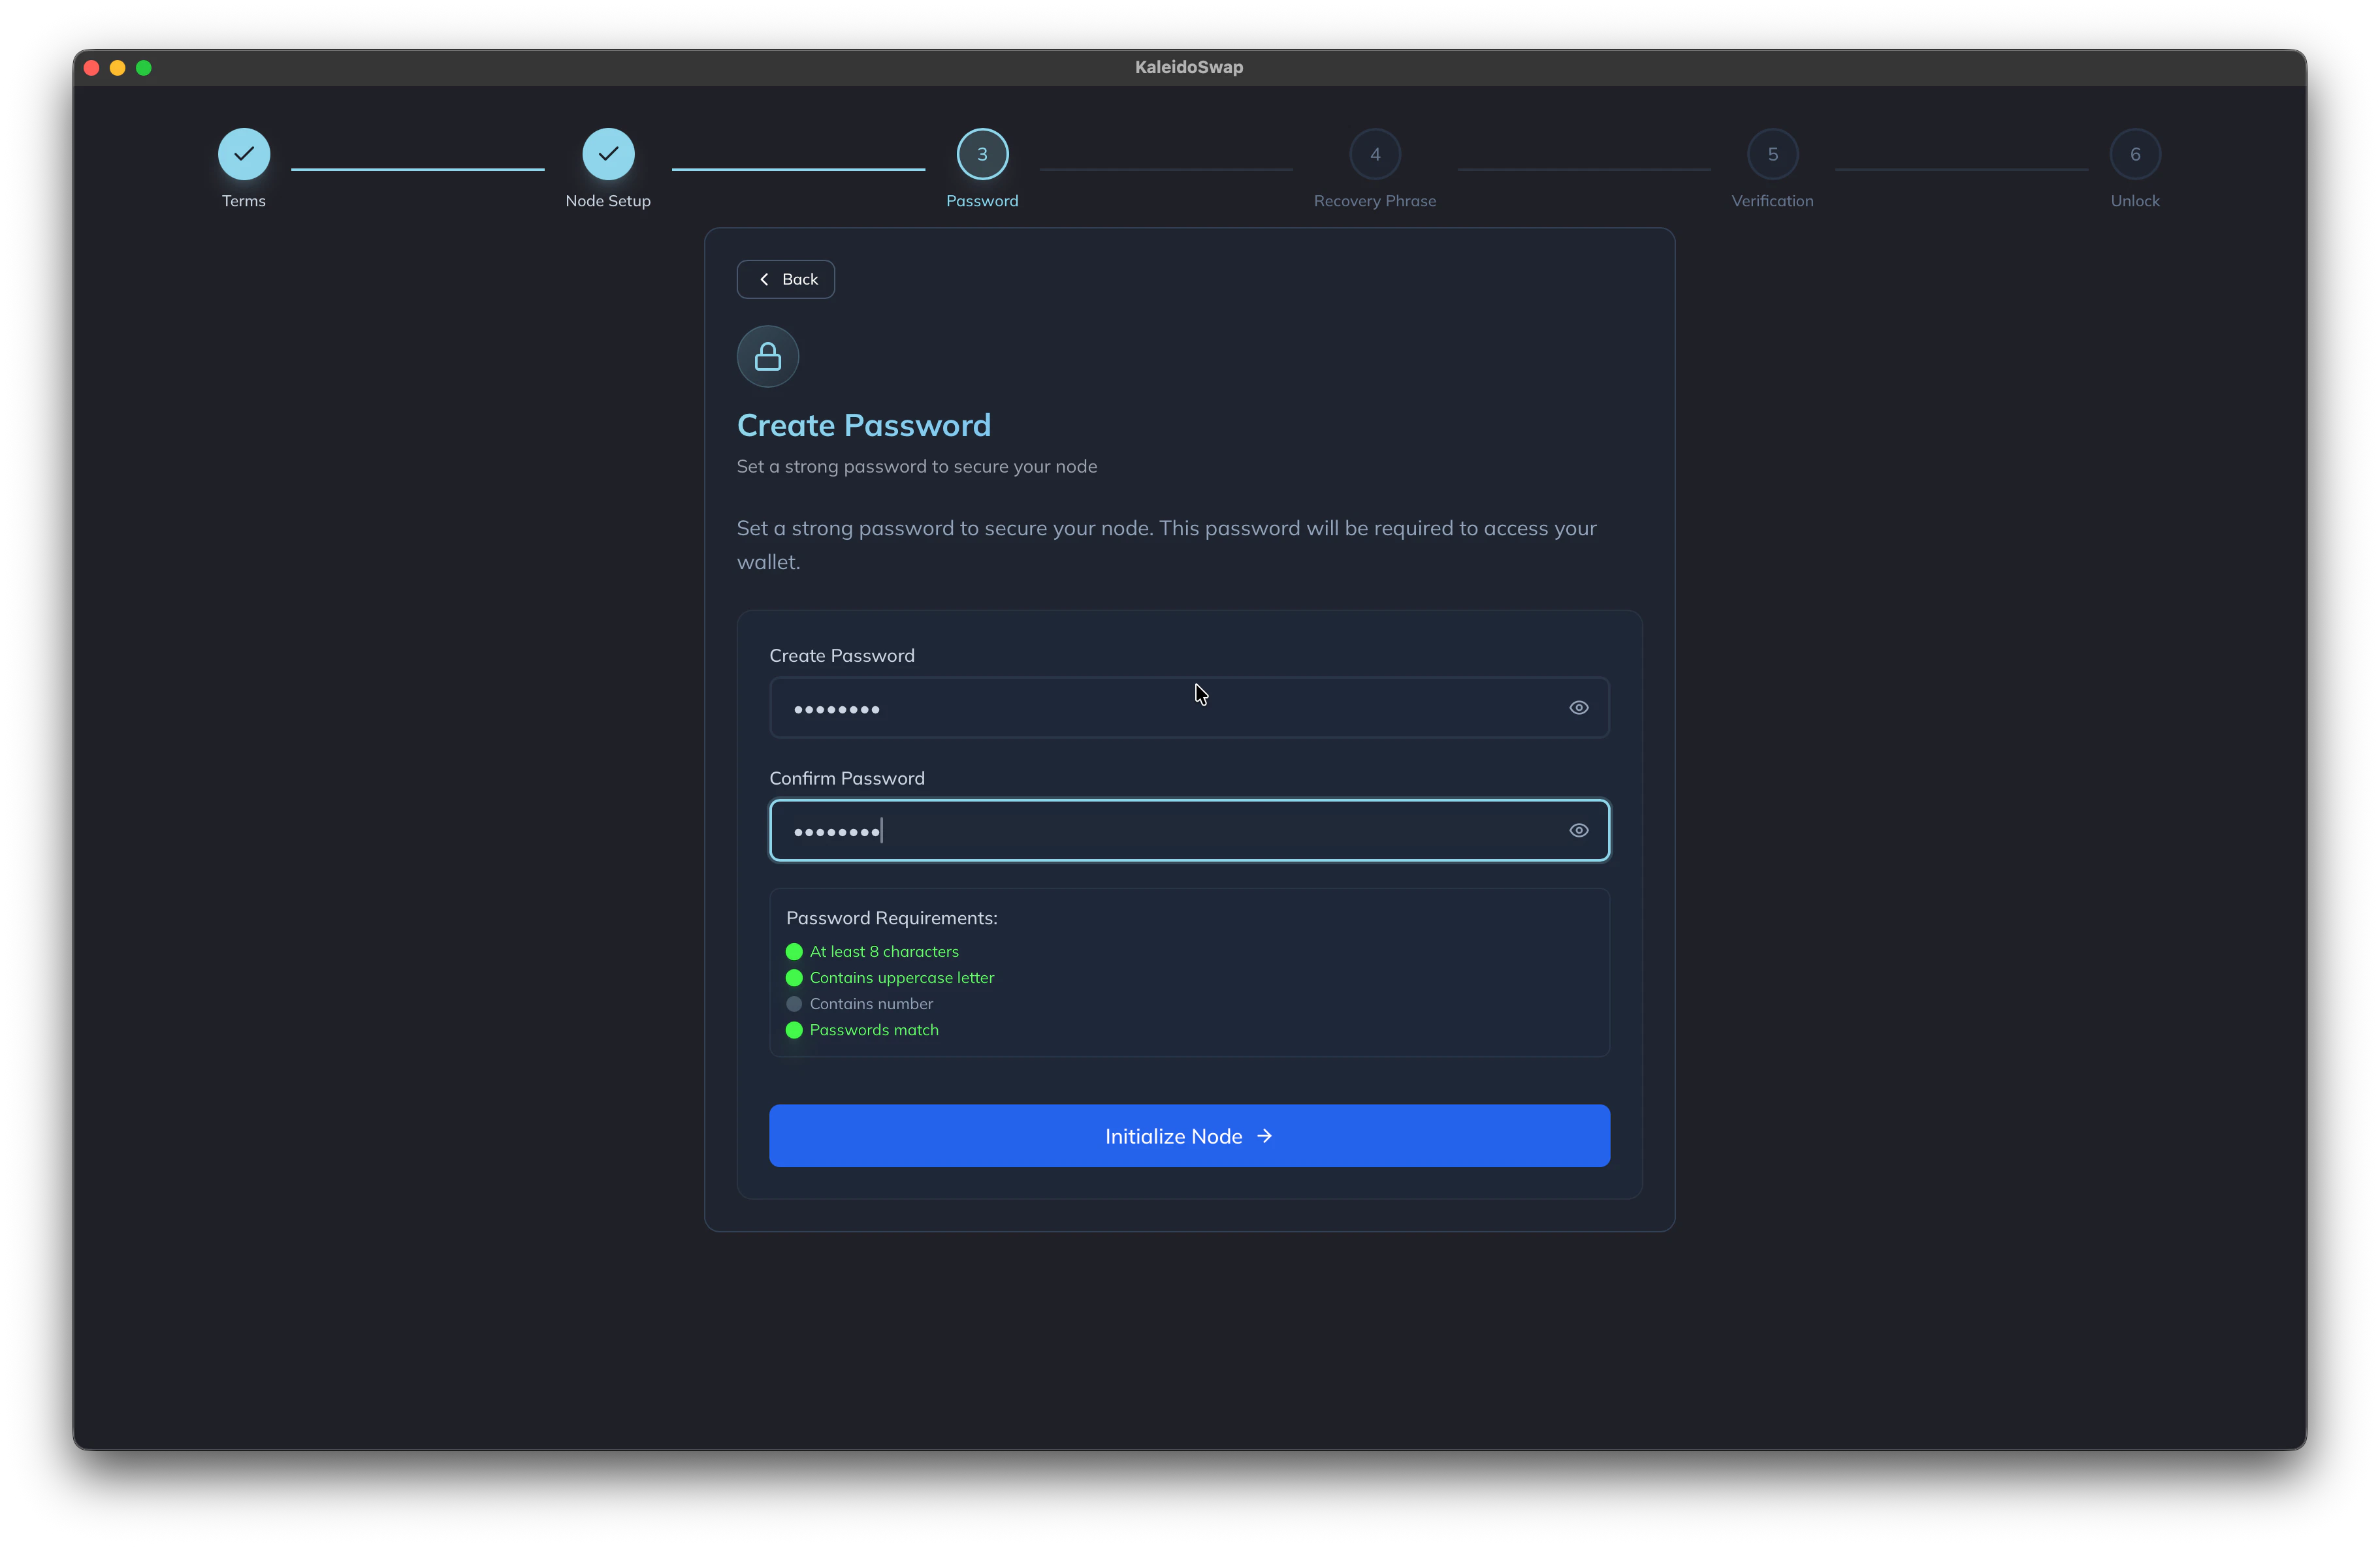Click the step 5 Verification circle
Screen dimensions: 2380x1547
coord(1772,154)
